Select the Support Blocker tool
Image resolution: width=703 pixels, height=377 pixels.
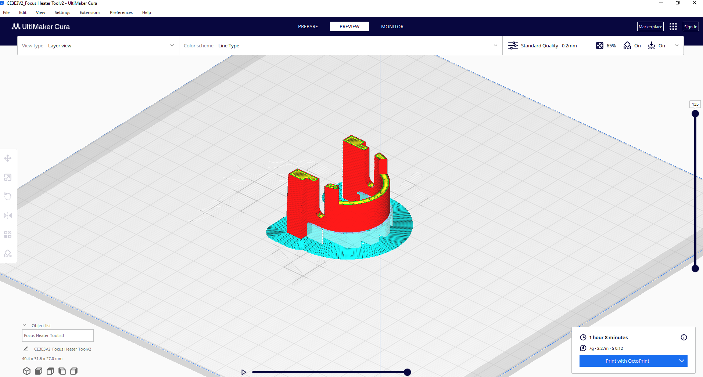(8, 254)
